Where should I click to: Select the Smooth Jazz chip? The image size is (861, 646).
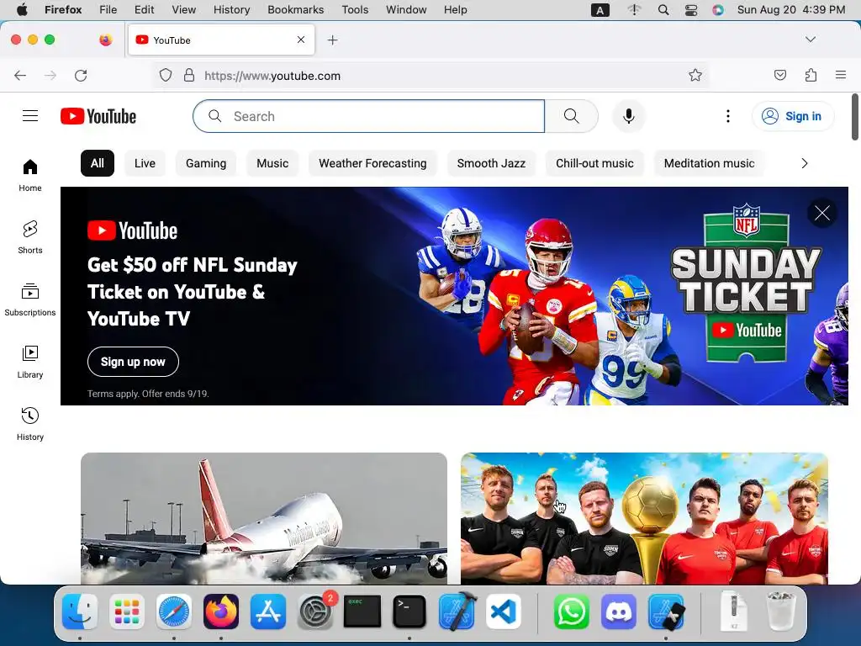pyautogui.click(x=491, y=163)
